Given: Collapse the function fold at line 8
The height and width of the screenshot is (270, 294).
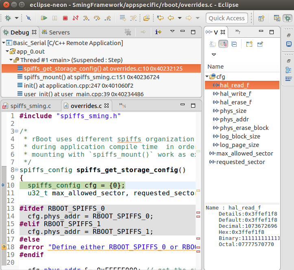Looking at the screenshot, I should (x=16, y=170).
